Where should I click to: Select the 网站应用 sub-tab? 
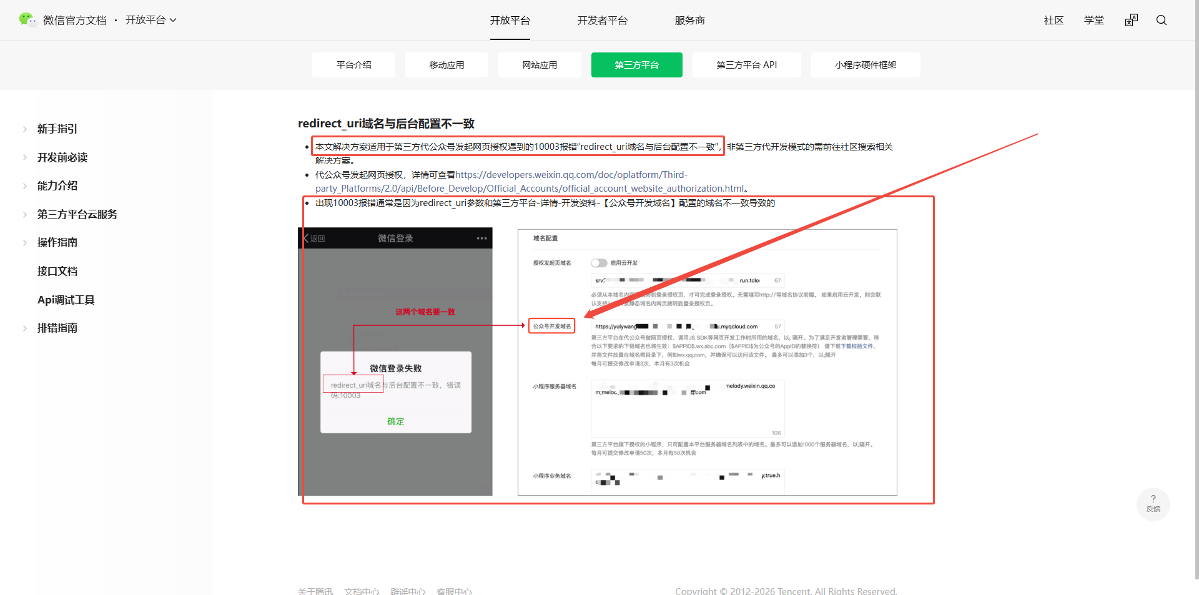(x=540, y=65)
